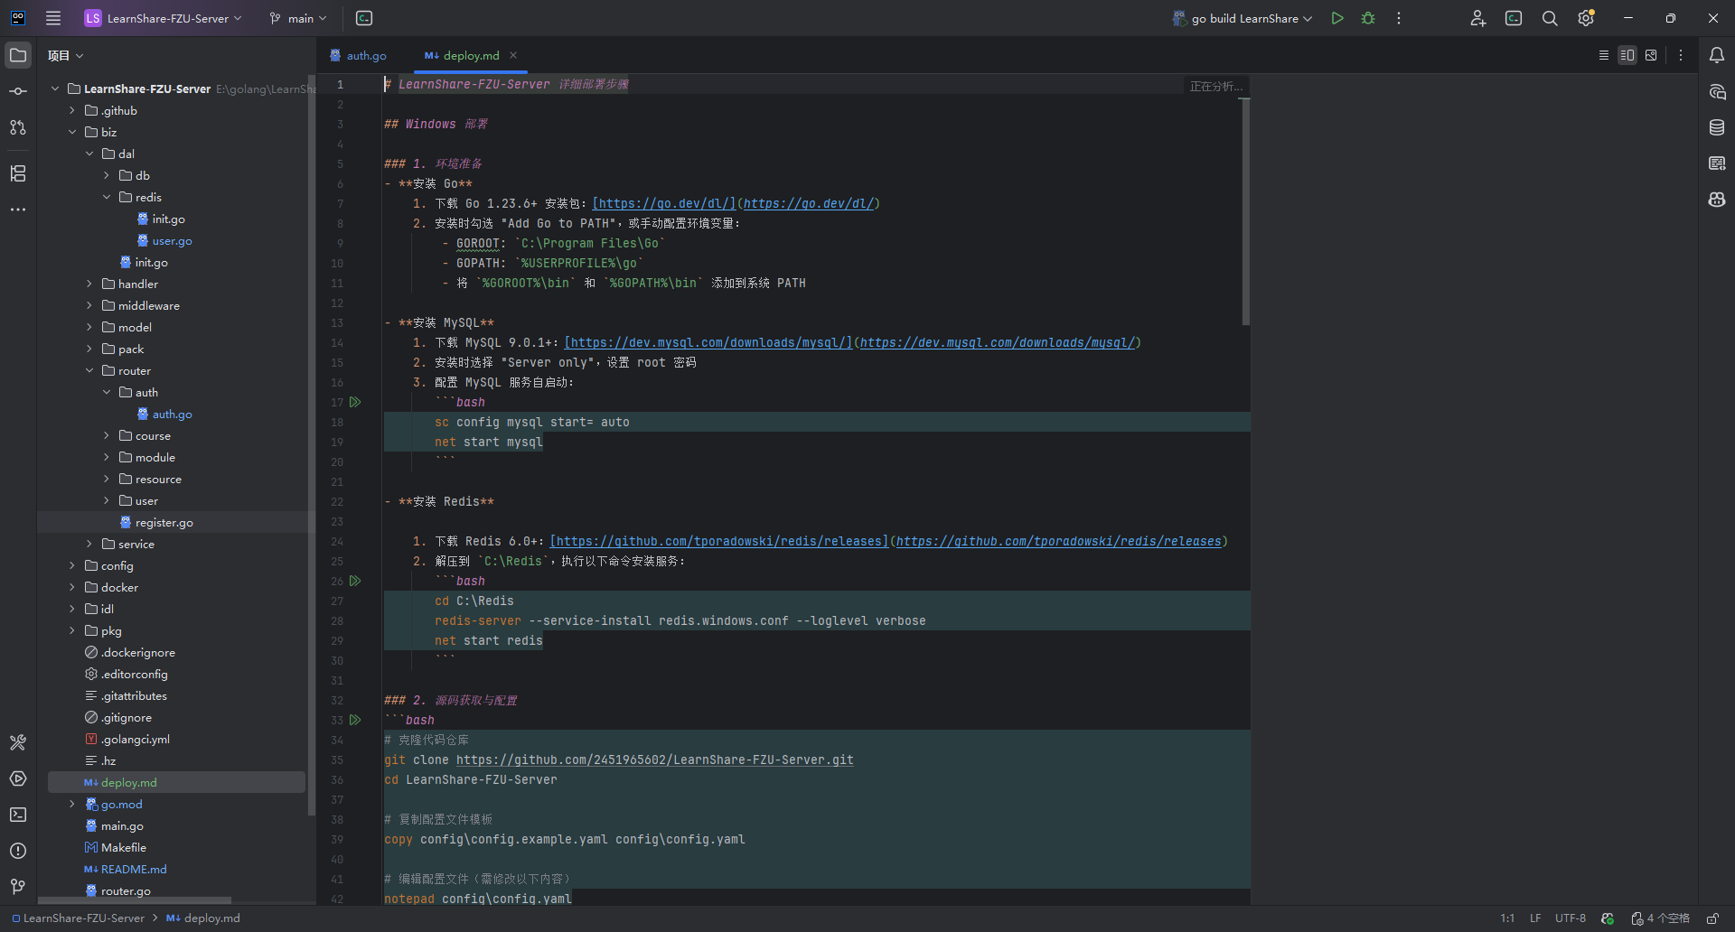Open the Git tool window at bottom
The image size is (1735, 932).
coord(18,887)
